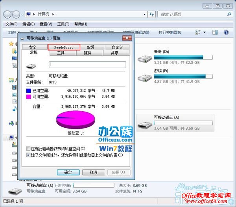Click the music note icon in sidebar
Screen dimensions: 236x207
coord(15,109)
